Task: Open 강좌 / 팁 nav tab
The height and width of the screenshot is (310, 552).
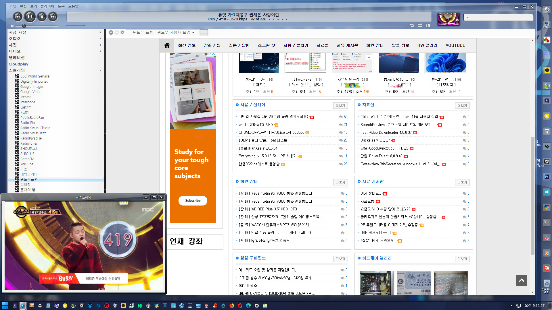Action: click(x=212, y=45)
